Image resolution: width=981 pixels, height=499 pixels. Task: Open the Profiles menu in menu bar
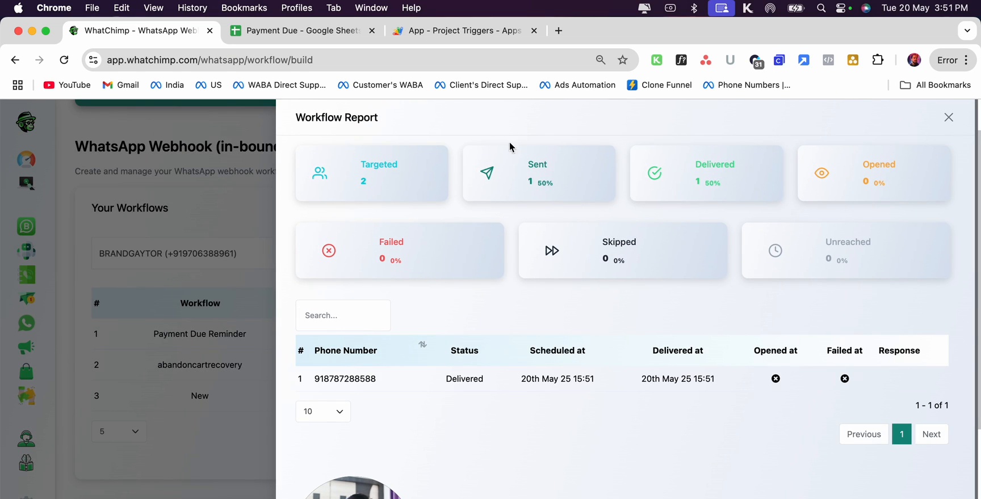click(x=297, y=8)
